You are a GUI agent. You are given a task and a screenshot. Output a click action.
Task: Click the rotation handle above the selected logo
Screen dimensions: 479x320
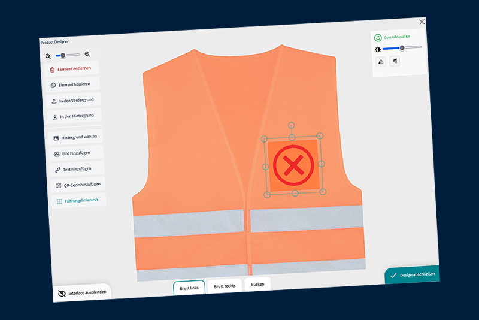[291, 126]
